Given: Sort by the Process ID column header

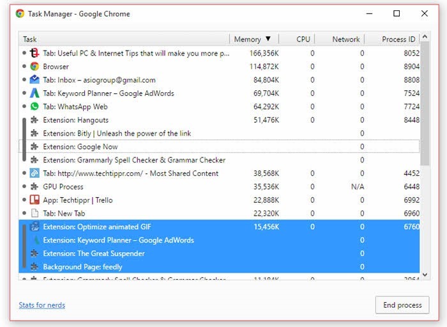Looking at the screenshot, I should (x=392, y=39).
